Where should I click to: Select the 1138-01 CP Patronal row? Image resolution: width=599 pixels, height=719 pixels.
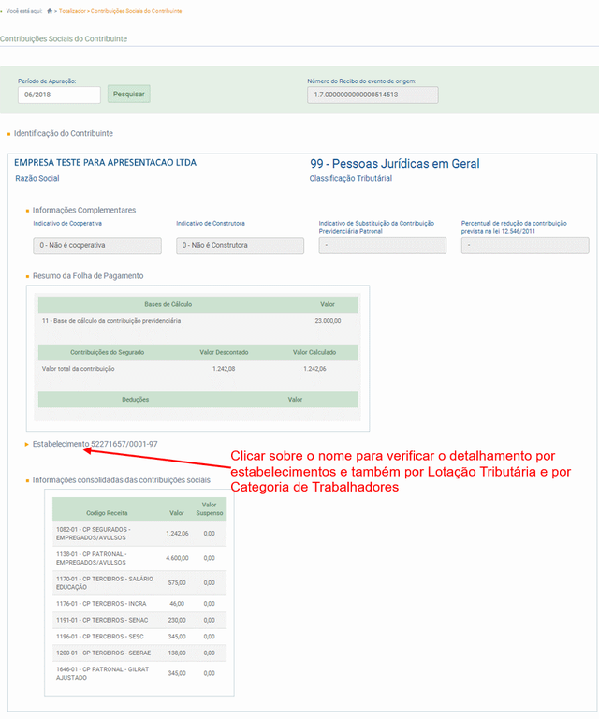138,558
